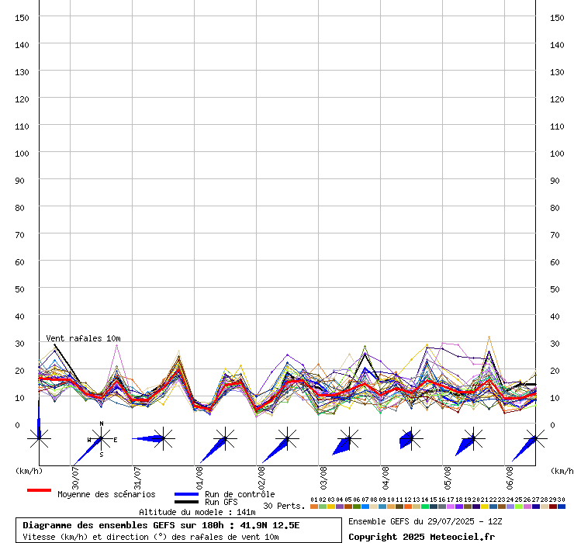The image size is (574, 543).
Task: Click the wind rose on the chart's left border
Action: [39, 438]
